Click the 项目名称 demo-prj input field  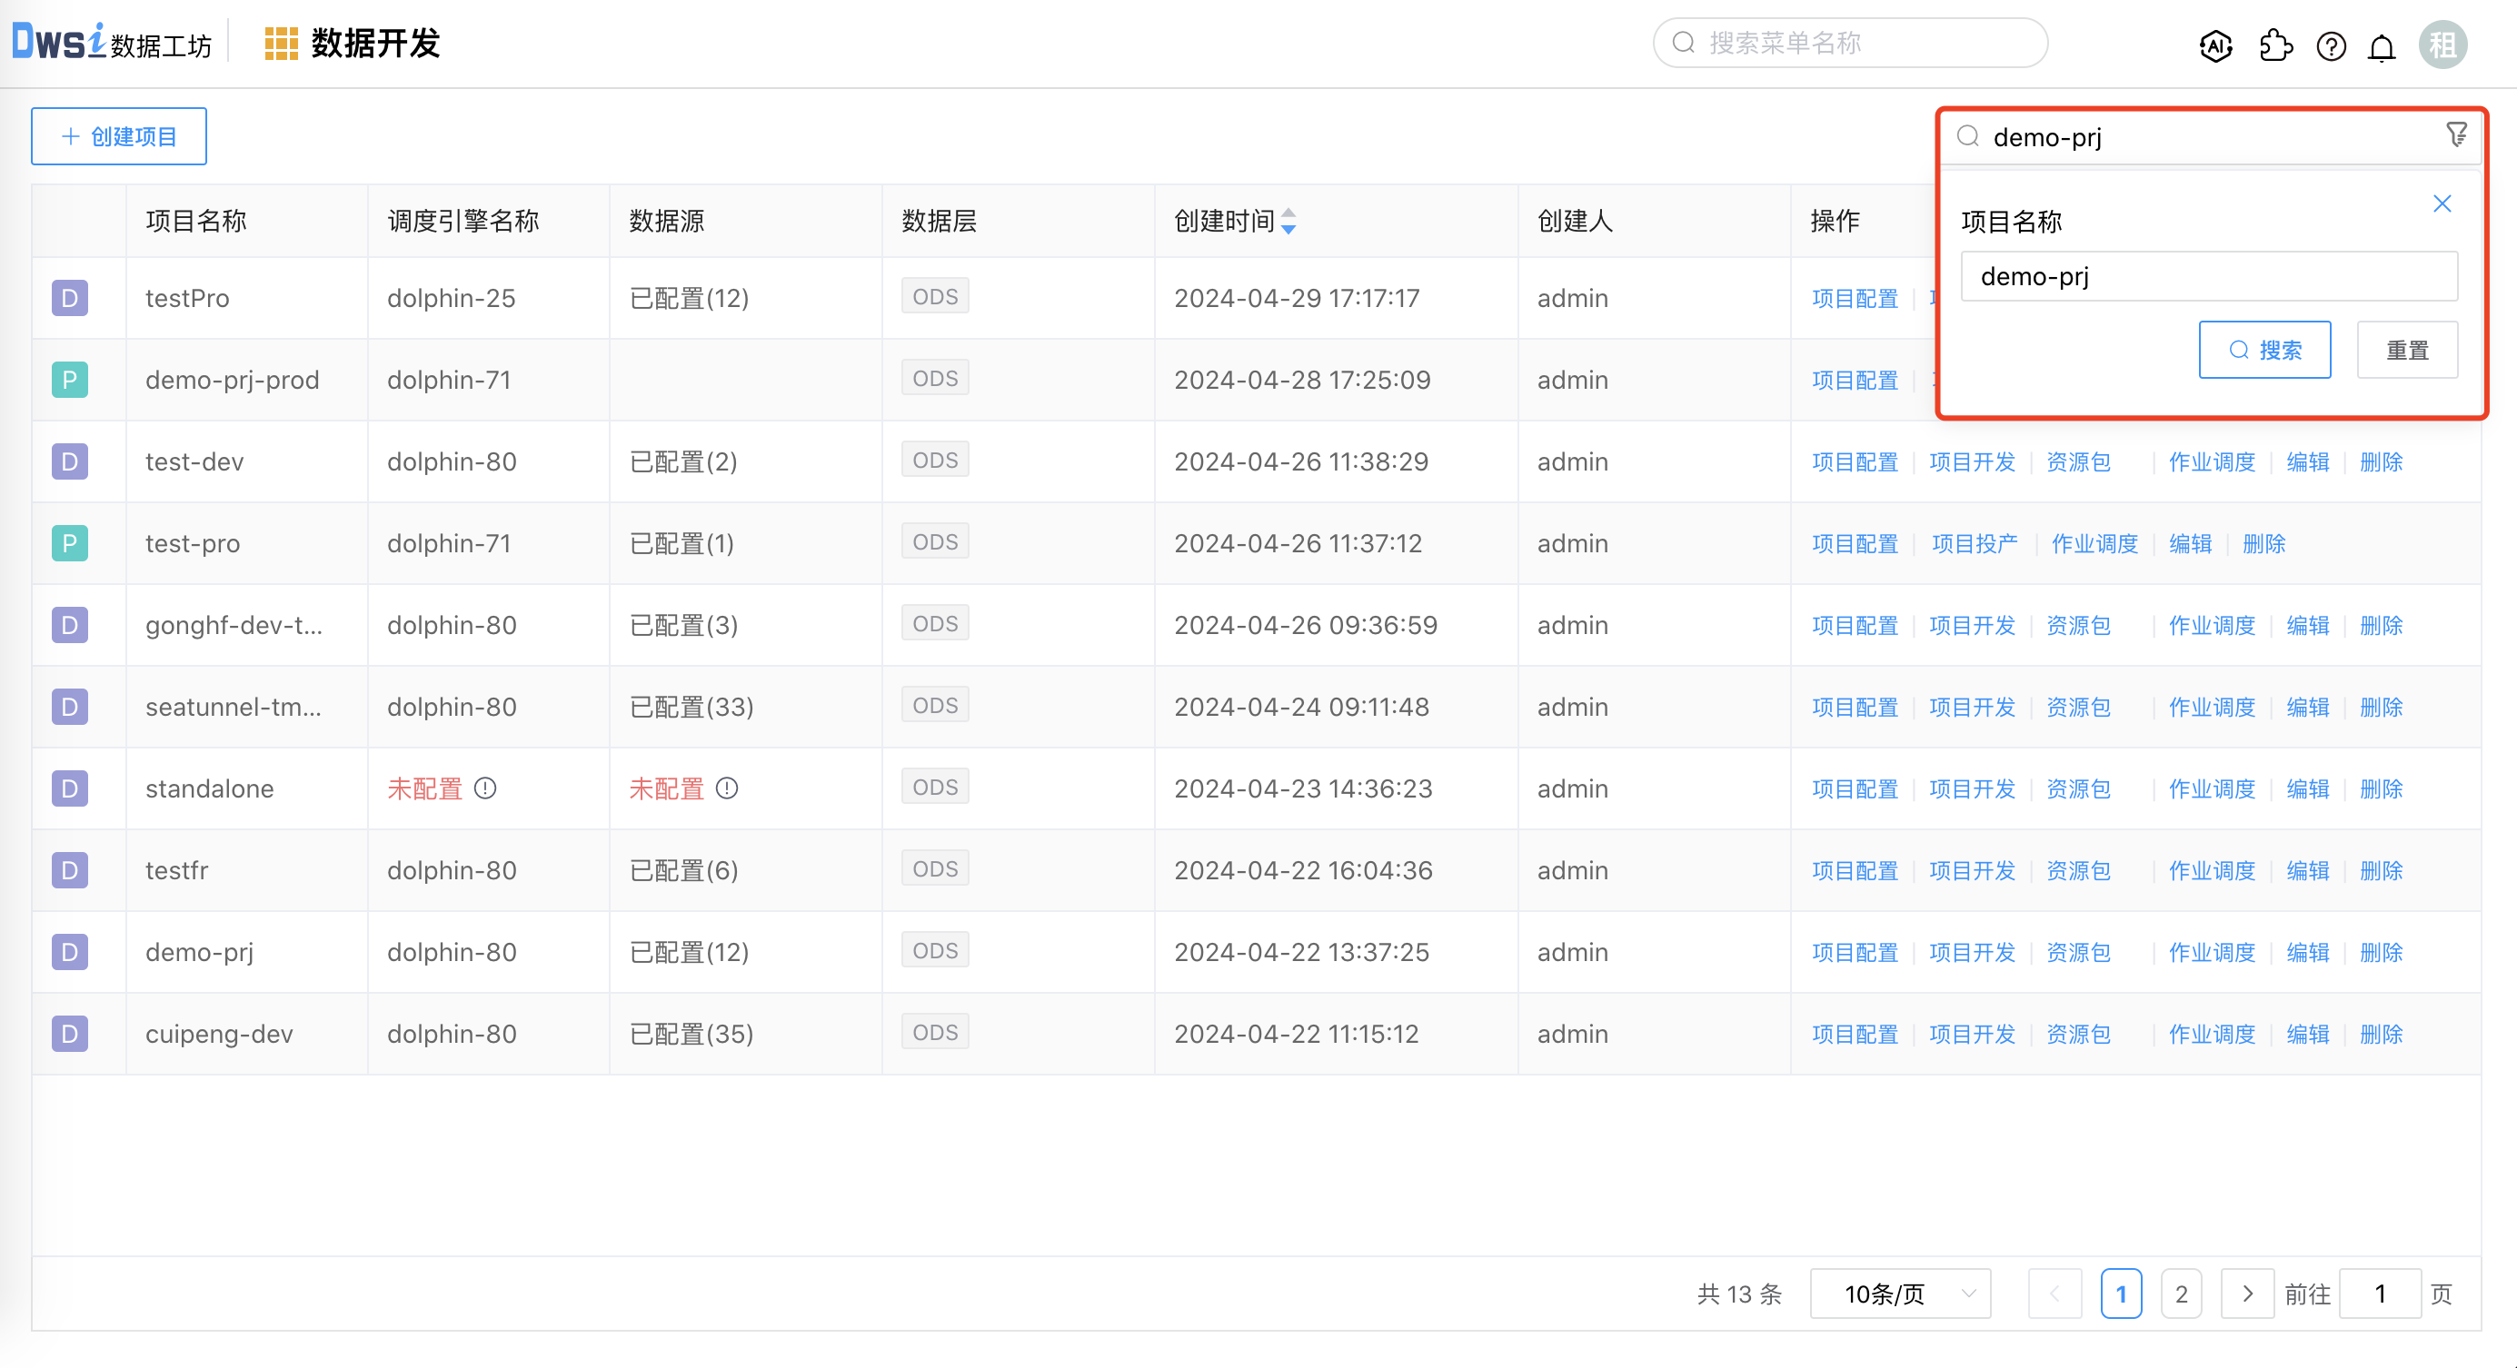coord(2208,276)
